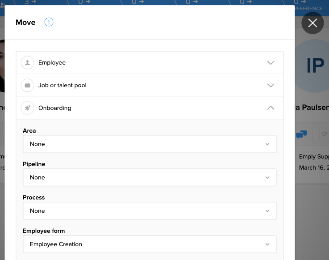Expand the Employee section chevron
The image size is (329, 260).
tap(271, 63)
